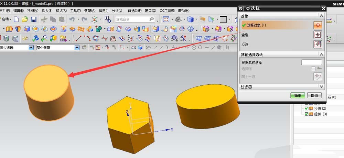Click the 取消 button
The height and width of the screenshot is (158, 344).
[314, 96]
